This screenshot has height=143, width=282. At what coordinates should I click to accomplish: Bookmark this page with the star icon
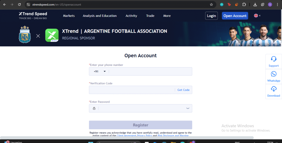211,5
